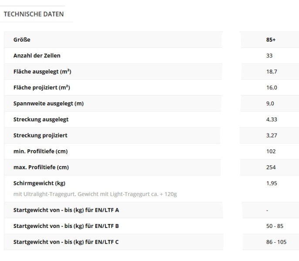Click the Streckung projiziert row label
Viewport: 299px width, 261px height.
click(41, 135)
